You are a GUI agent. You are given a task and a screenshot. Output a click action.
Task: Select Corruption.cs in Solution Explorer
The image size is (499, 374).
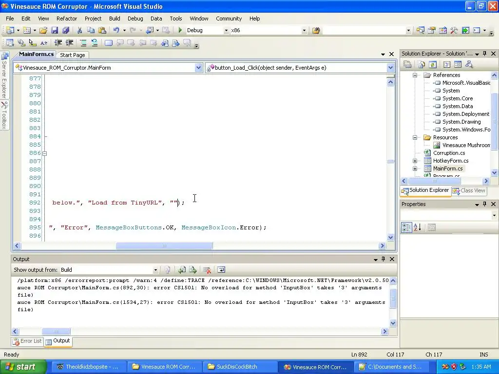pyautogui.click(x=449, y=153)
